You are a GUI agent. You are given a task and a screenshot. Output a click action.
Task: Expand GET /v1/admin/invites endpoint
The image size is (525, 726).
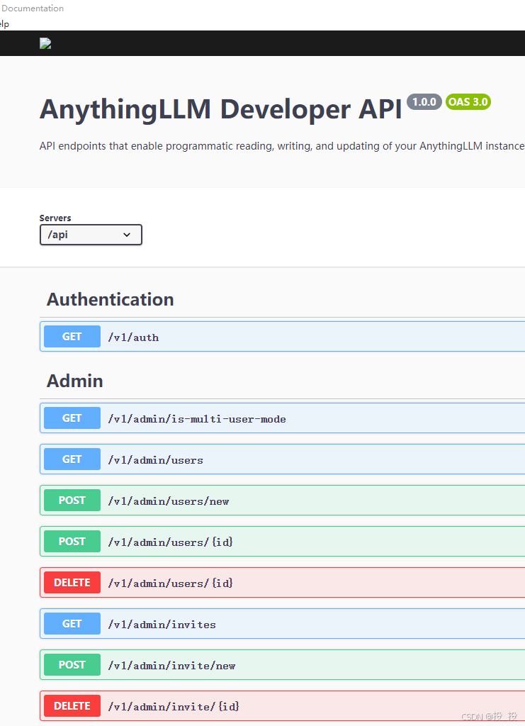(x=282, y=624)
